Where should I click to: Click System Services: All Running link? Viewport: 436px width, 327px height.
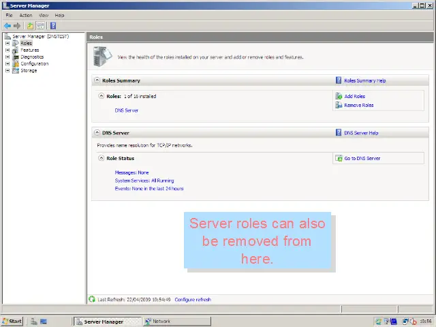click(x=144, y=181)
